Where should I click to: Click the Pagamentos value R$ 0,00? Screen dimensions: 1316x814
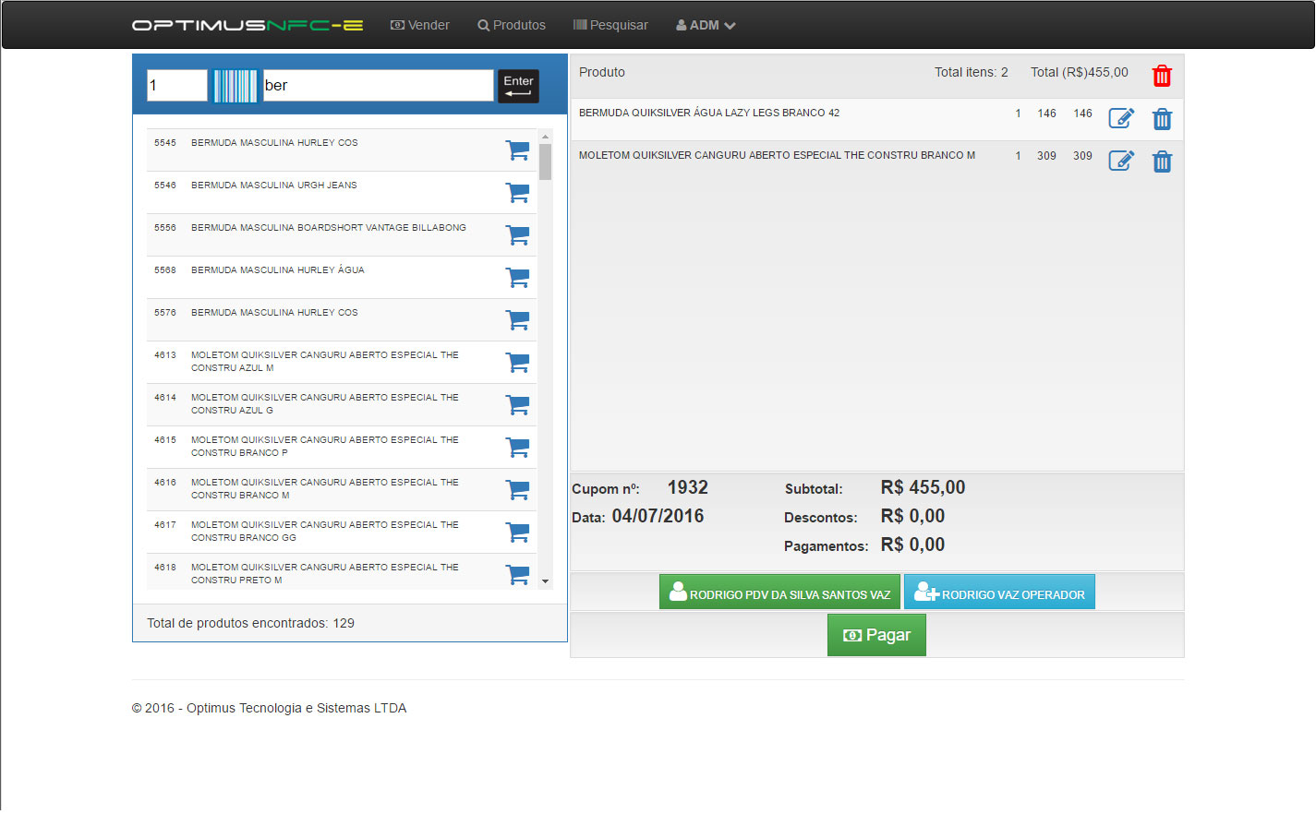pos(912,545)
